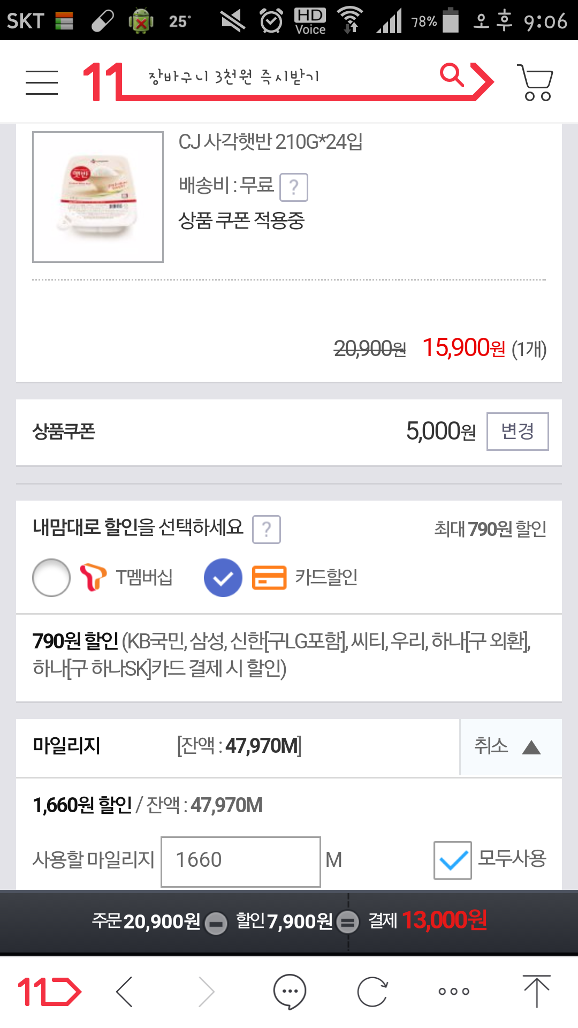The image size is (578, 1028).
Task: Tap the 11st logo in header
Action: pos(103,82)
